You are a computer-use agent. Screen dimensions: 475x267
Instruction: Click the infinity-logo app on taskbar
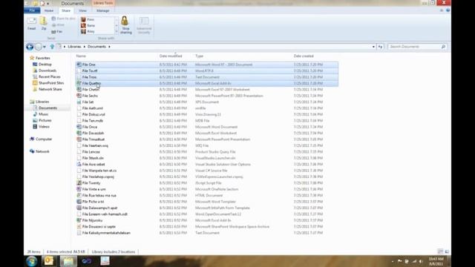pos(87,261)
